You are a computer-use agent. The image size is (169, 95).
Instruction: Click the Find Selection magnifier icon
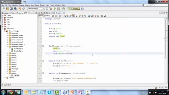(64, 16)
